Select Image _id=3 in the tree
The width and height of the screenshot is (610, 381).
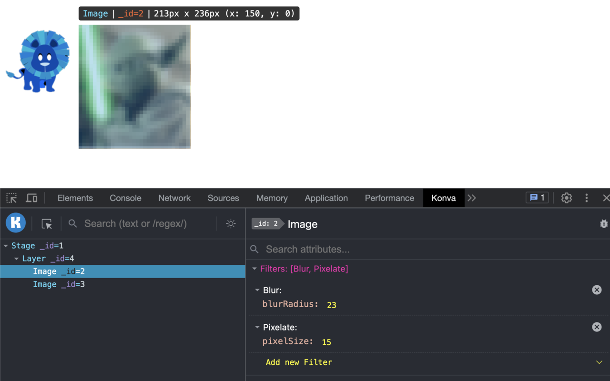pos(59,284)
